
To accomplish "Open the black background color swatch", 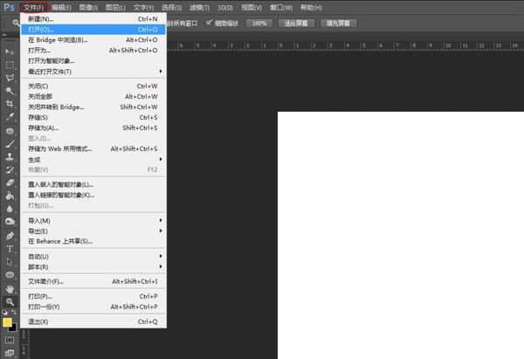I will (13, 328).
